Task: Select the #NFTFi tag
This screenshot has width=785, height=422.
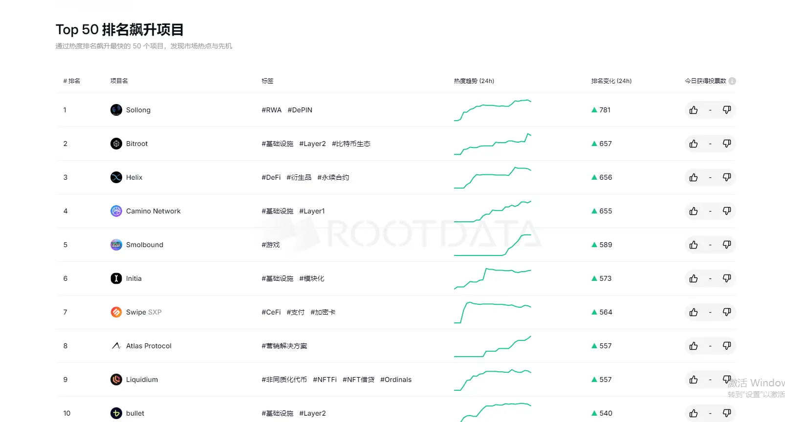Action: (x=325, y=380)
